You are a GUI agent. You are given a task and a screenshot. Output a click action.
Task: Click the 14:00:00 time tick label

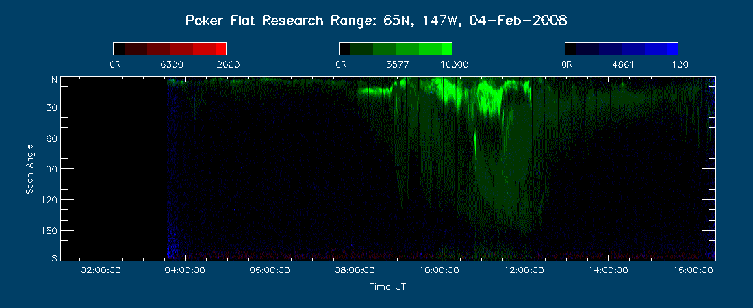point(609,270)
